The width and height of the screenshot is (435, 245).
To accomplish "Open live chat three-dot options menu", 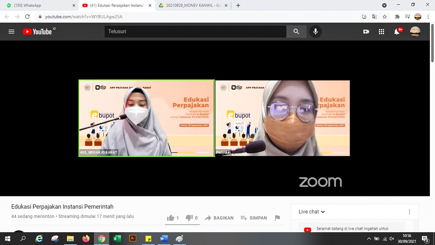I will click(409, 212).
